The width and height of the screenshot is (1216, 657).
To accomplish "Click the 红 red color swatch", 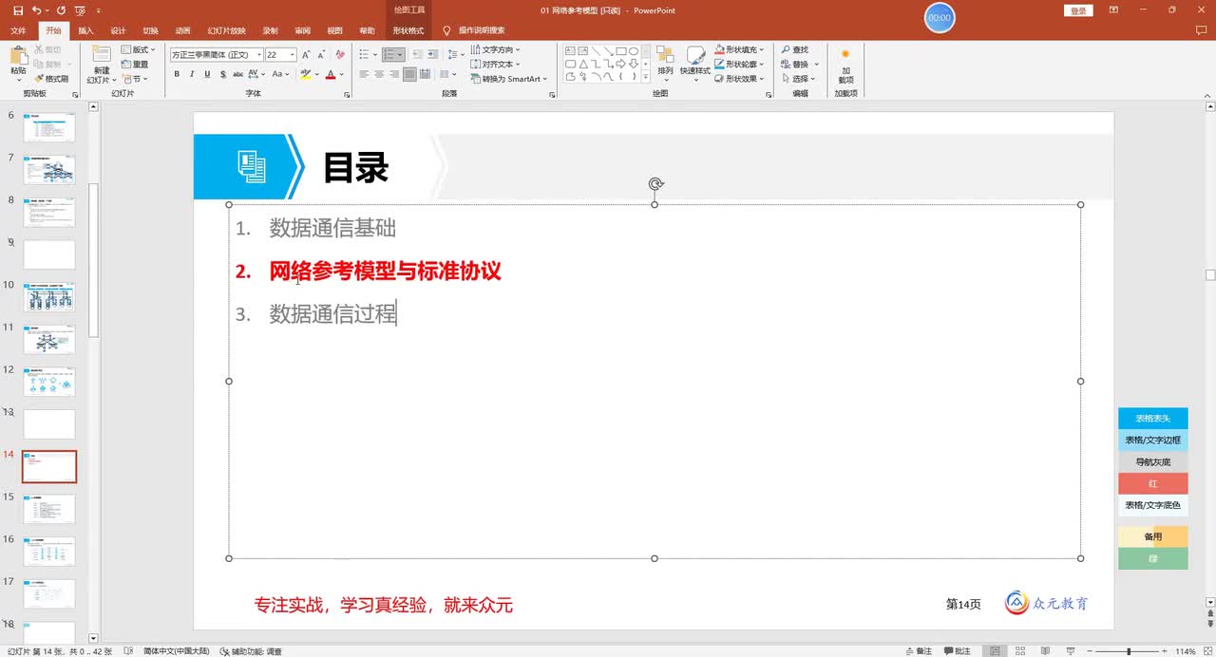I will (1152, 483).
